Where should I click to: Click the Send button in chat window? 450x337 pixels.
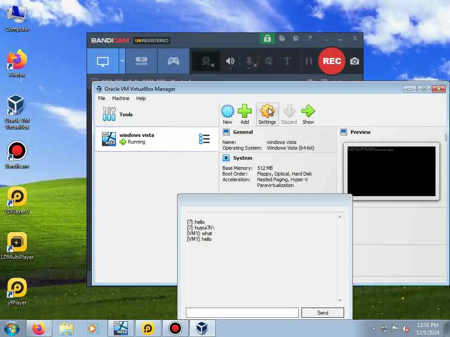click(323, 312)
